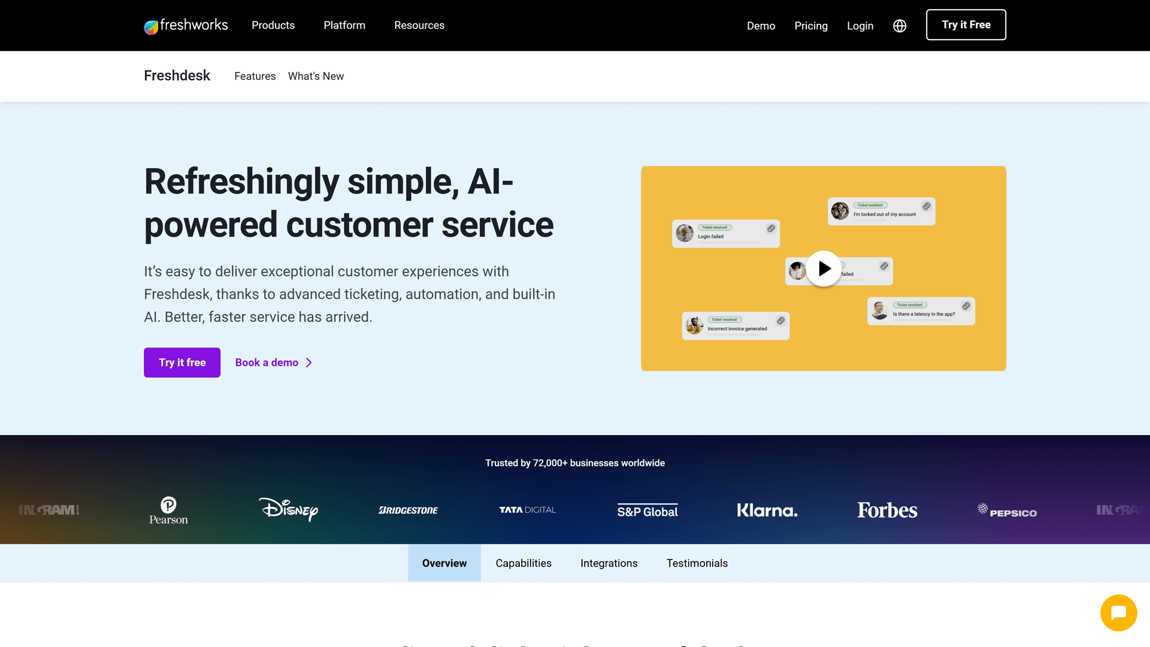Image resolution: width=1150 pixels, height=647 pixels.
Task: Click the Pearson logo
Action: pos(168,510)
